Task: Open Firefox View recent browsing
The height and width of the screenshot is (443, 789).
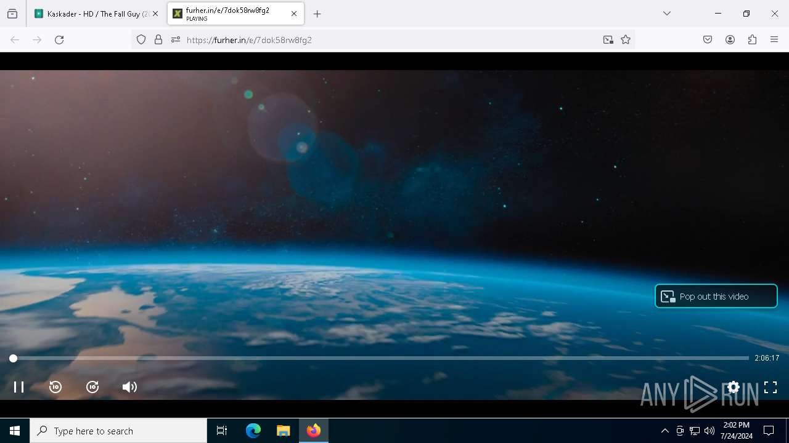Action: coord(12,14)
